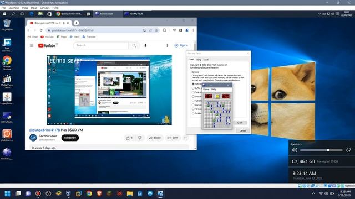This screenshot has height=199, width=355.
Task: Open Chrome extensions puzzle icon
Action: pyautogui.click(x=165, y=30)
